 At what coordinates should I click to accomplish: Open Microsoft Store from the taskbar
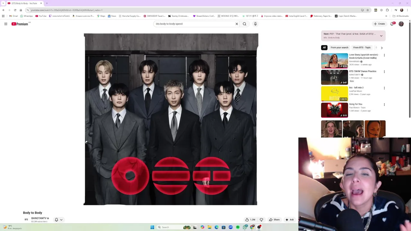tap(223, 227)
